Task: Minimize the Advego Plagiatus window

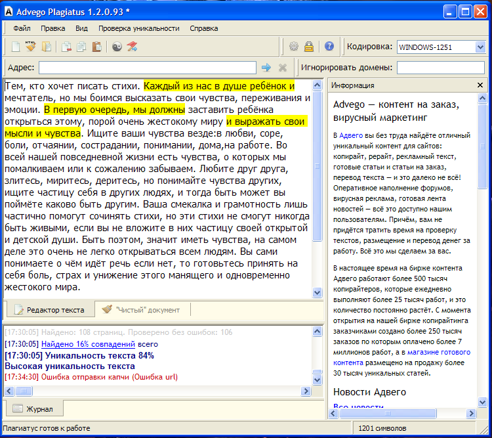Action: [x=449, y=12]
